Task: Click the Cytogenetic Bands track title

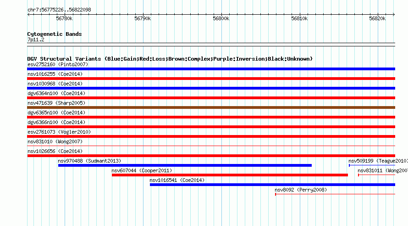Action: [55, 34]
